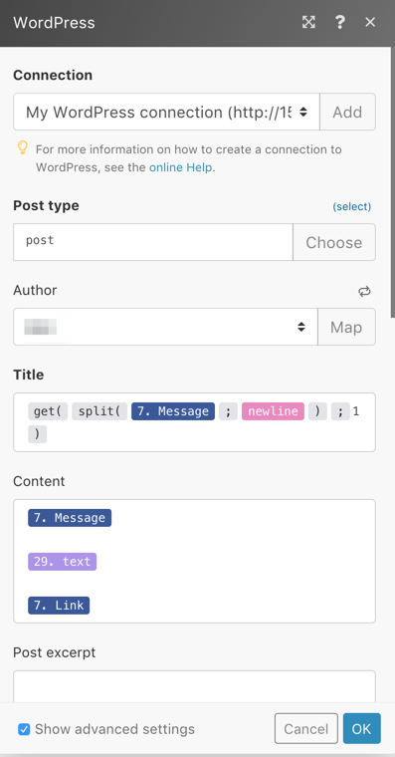The height and width of the screenshot is (757, 395).
Task: Close the WordPress module dialog
Action: tap(370, 22)
